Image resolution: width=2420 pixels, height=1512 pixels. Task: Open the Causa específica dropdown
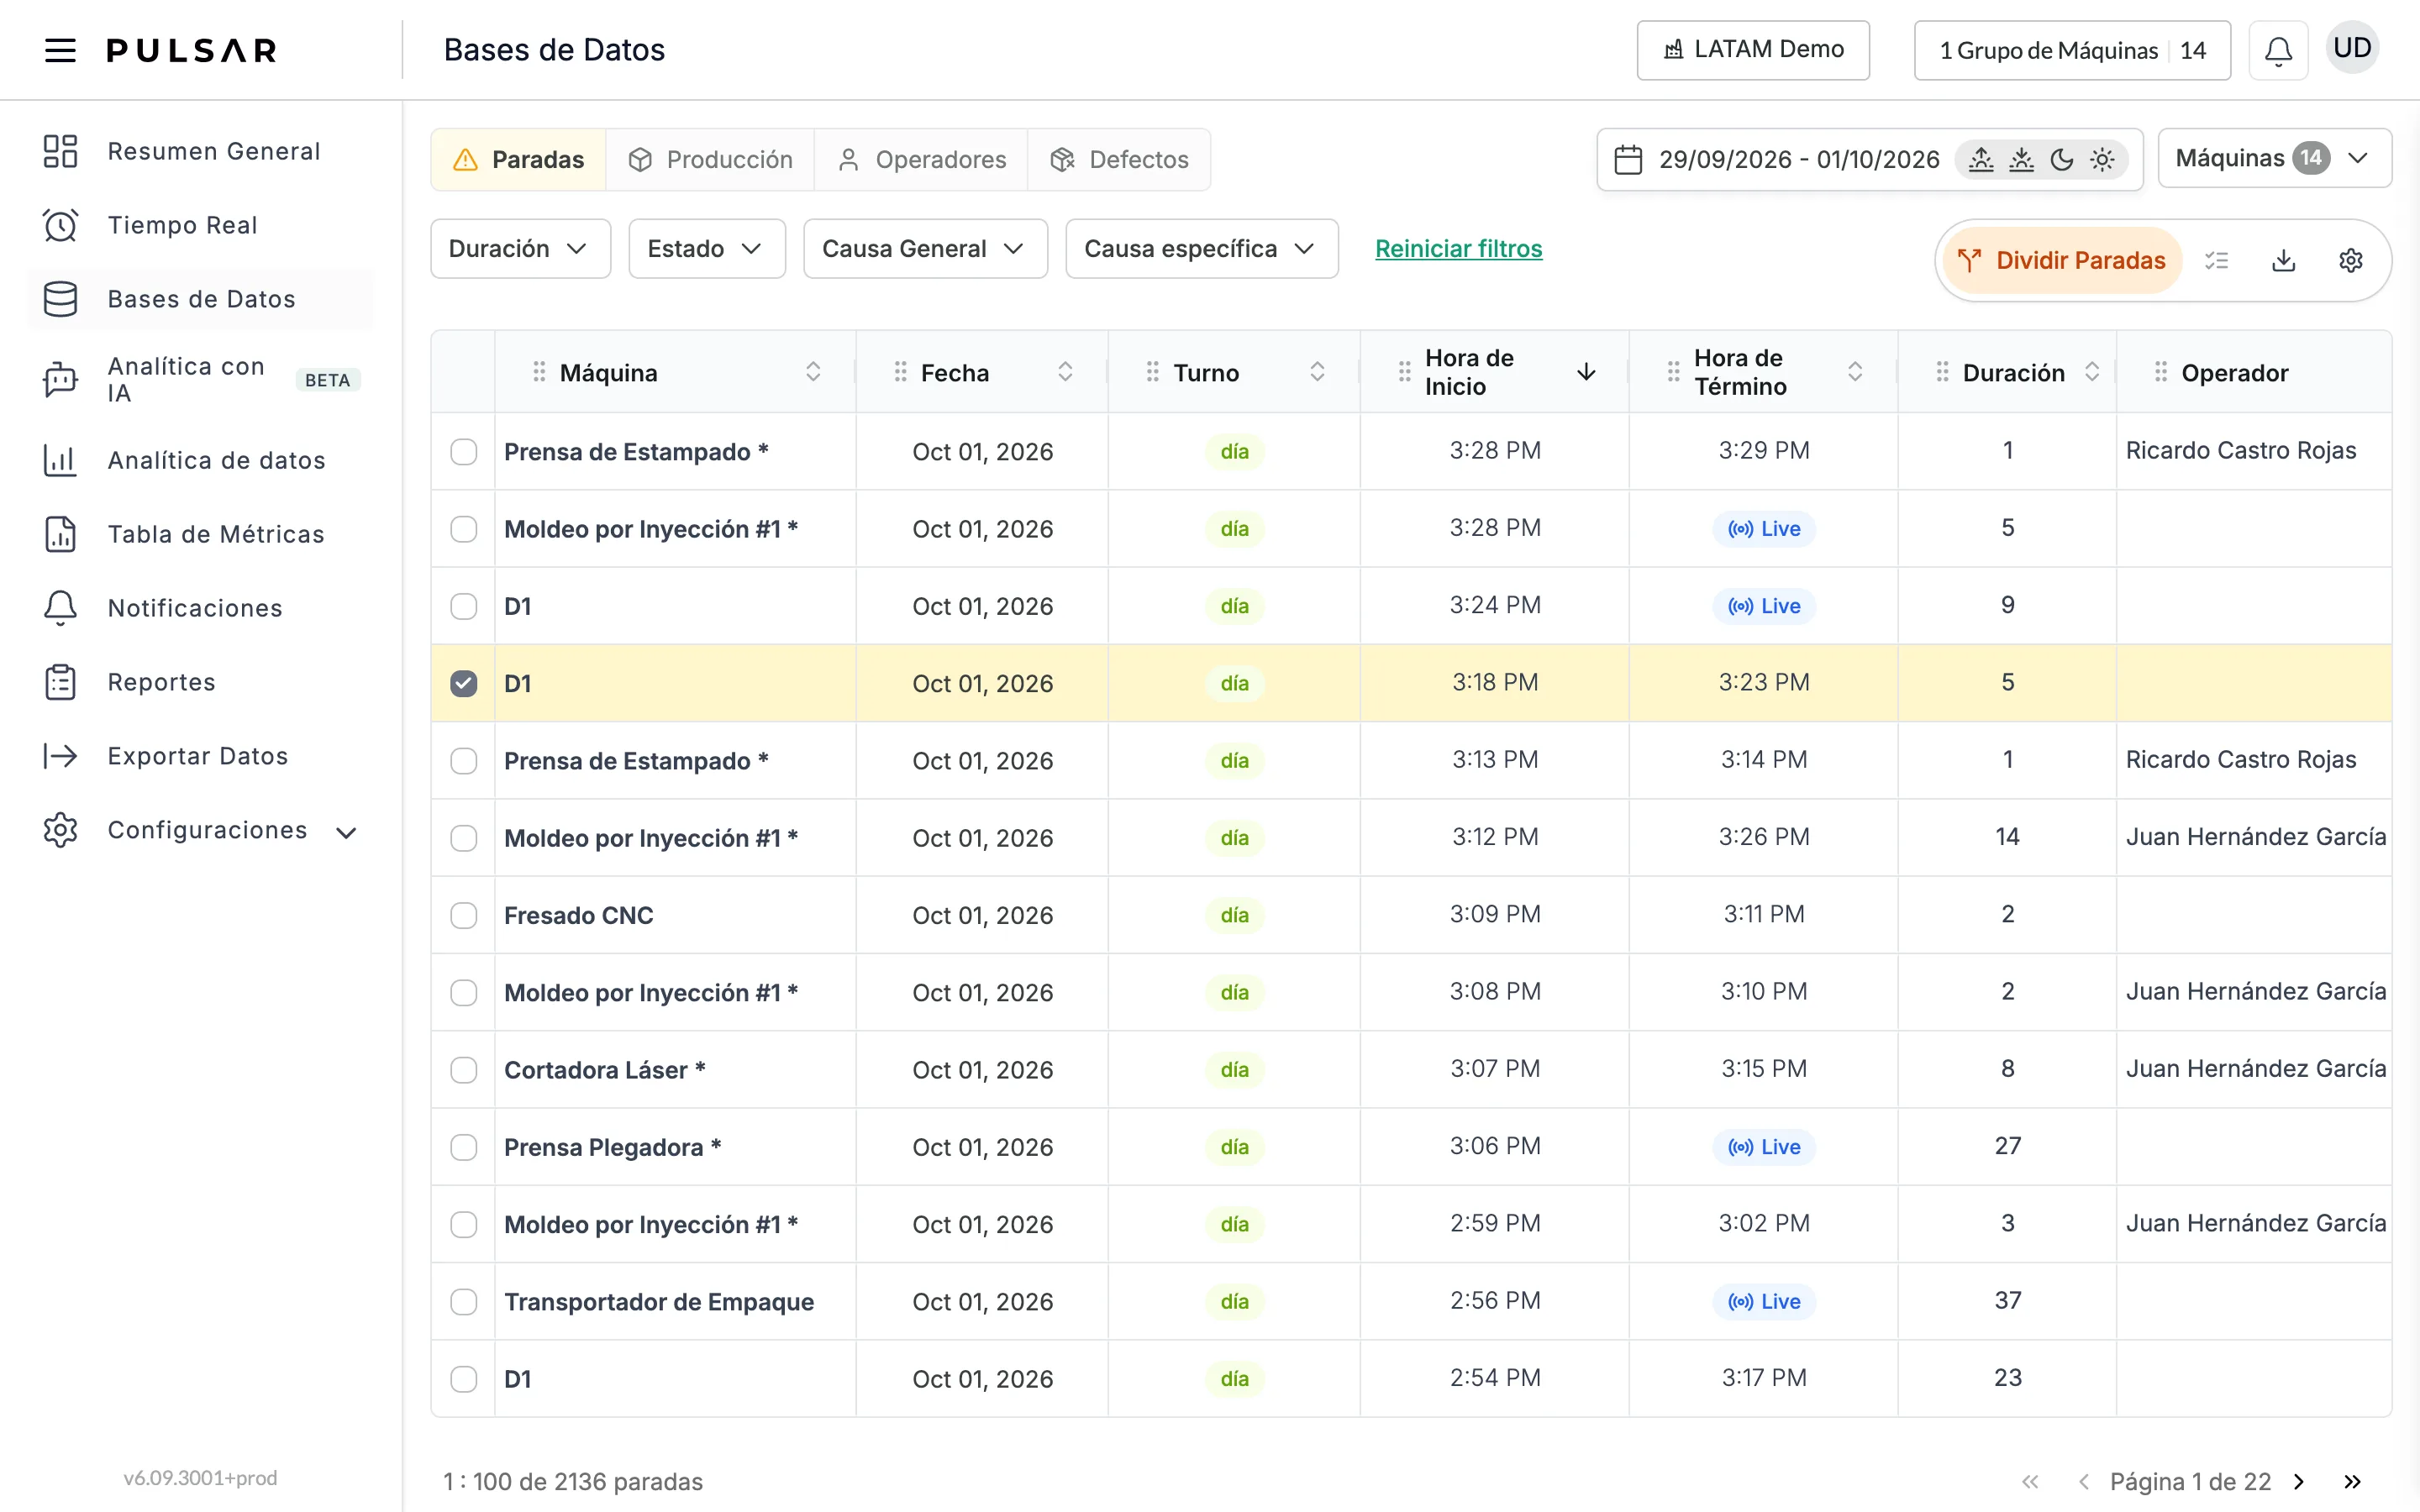click(x=1201, y=249)
